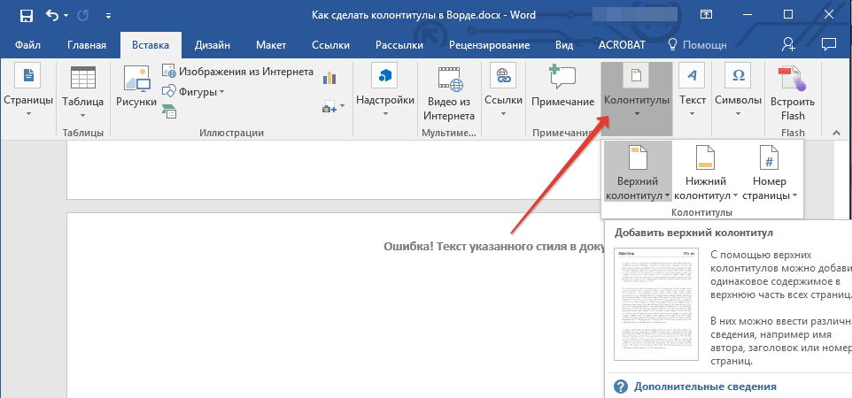
Task: Click the Помощн tell-me search field
Action: pyautogui.click(x=697, y=45)
